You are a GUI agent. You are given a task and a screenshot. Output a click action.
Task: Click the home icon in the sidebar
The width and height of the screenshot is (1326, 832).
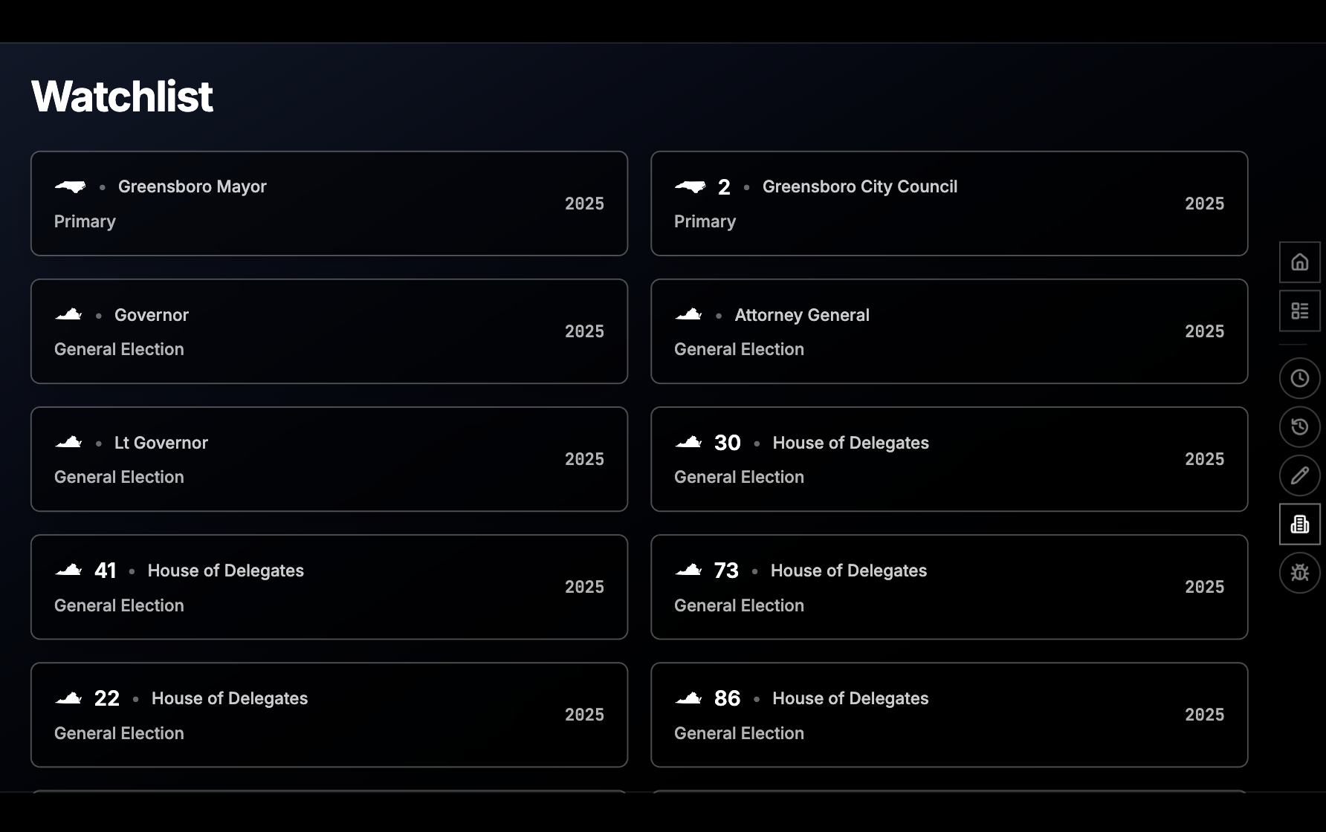coord(1299,262)
